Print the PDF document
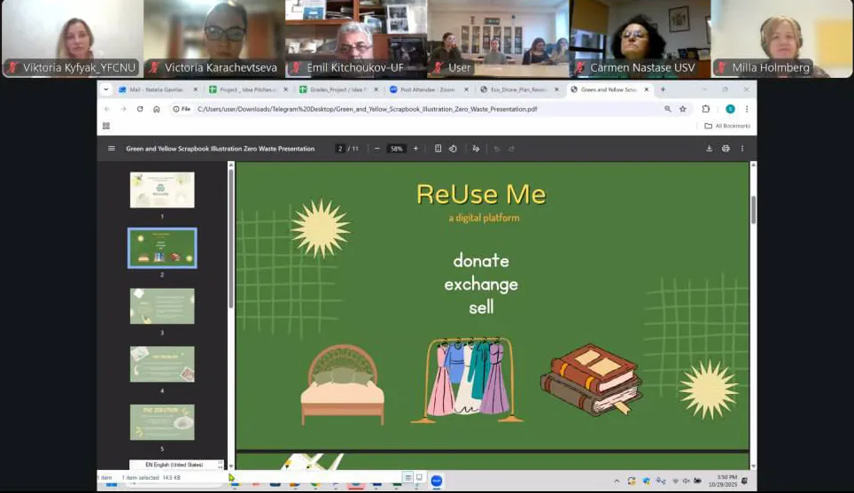 point(726,149)
